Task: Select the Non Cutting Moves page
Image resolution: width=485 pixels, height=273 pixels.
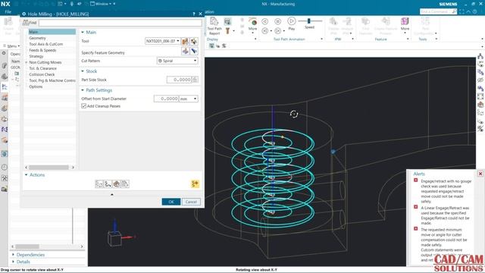Action: (x=45, y=62)
